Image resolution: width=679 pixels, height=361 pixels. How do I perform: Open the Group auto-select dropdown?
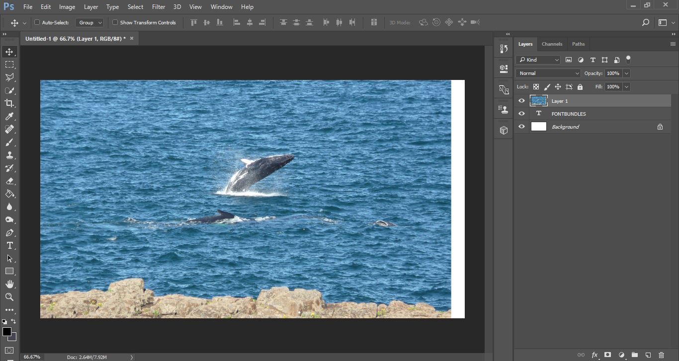click(x=90, y=22)
